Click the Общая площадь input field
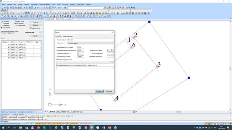This screenshot has width=232, height=130. coord(80,56)
